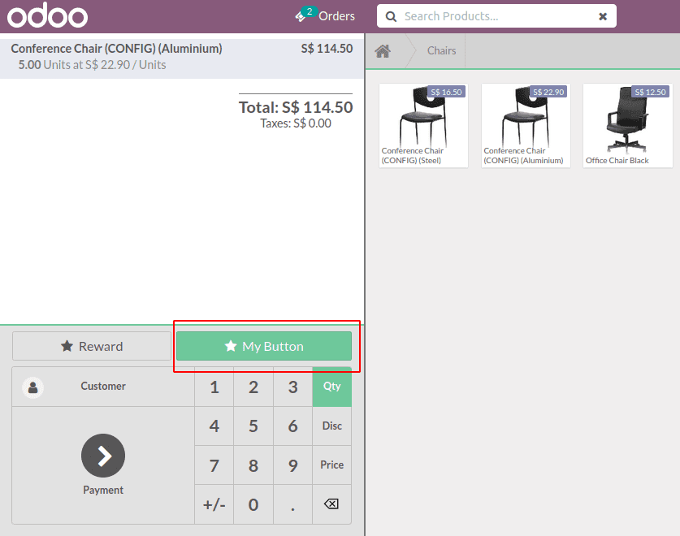The width and height of the screenshot is (680, 536).
Task: Go to the home category icon
Action: click(383, 51)
